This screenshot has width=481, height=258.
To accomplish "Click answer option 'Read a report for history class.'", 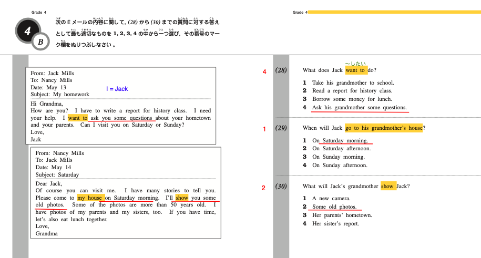I will (352, 91).
